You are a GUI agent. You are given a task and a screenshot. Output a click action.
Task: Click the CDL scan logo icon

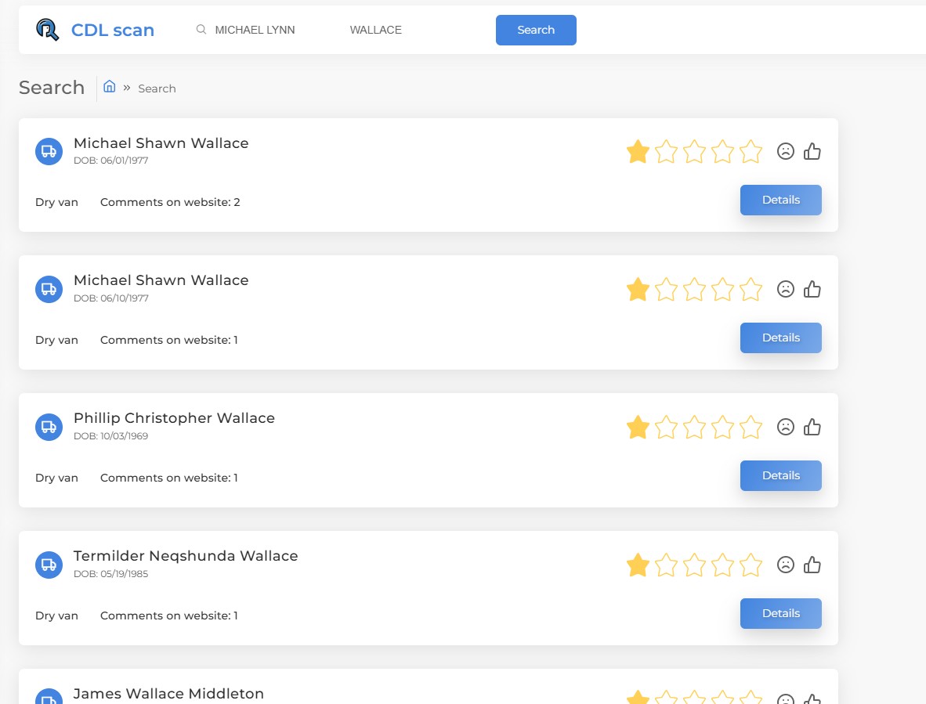pyautogui.click(x=48, y=30)
